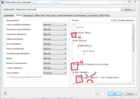Click 'enum MyEnum' line in preview

79,41
